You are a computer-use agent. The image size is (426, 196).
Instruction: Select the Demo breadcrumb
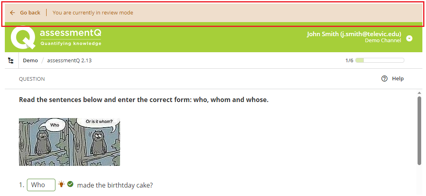click(31, 60)
